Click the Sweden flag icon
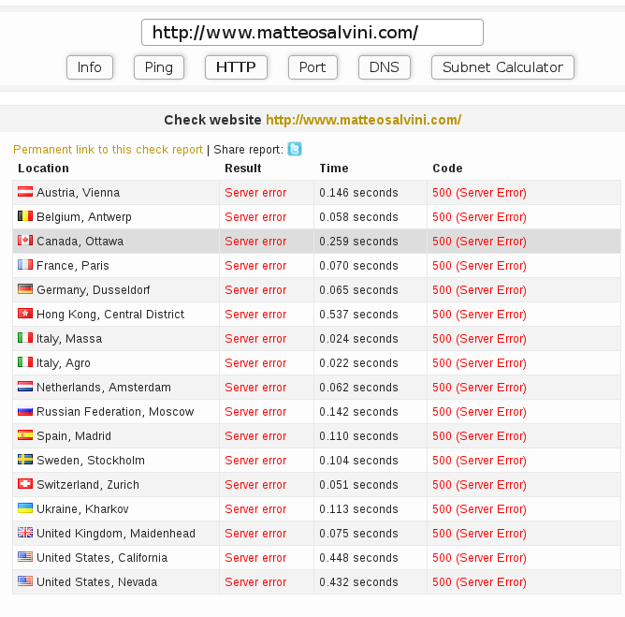Image resolution: width=625 pixels, height=617 pixels. click(x=25, y=460)
